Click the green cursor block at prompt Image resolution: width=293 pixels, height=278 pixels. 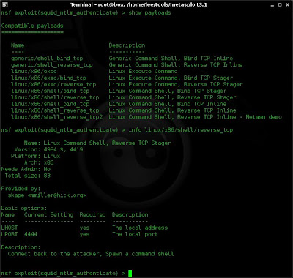130,273
